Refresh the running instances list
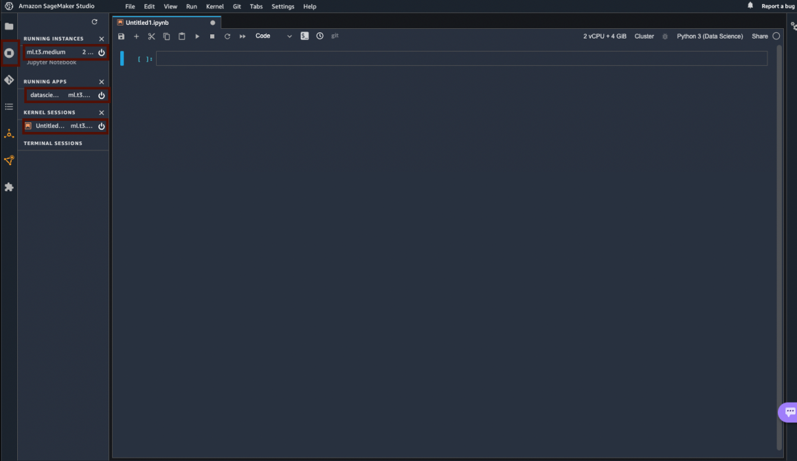Viewport: 797px width, 461px height. (95, 22)
